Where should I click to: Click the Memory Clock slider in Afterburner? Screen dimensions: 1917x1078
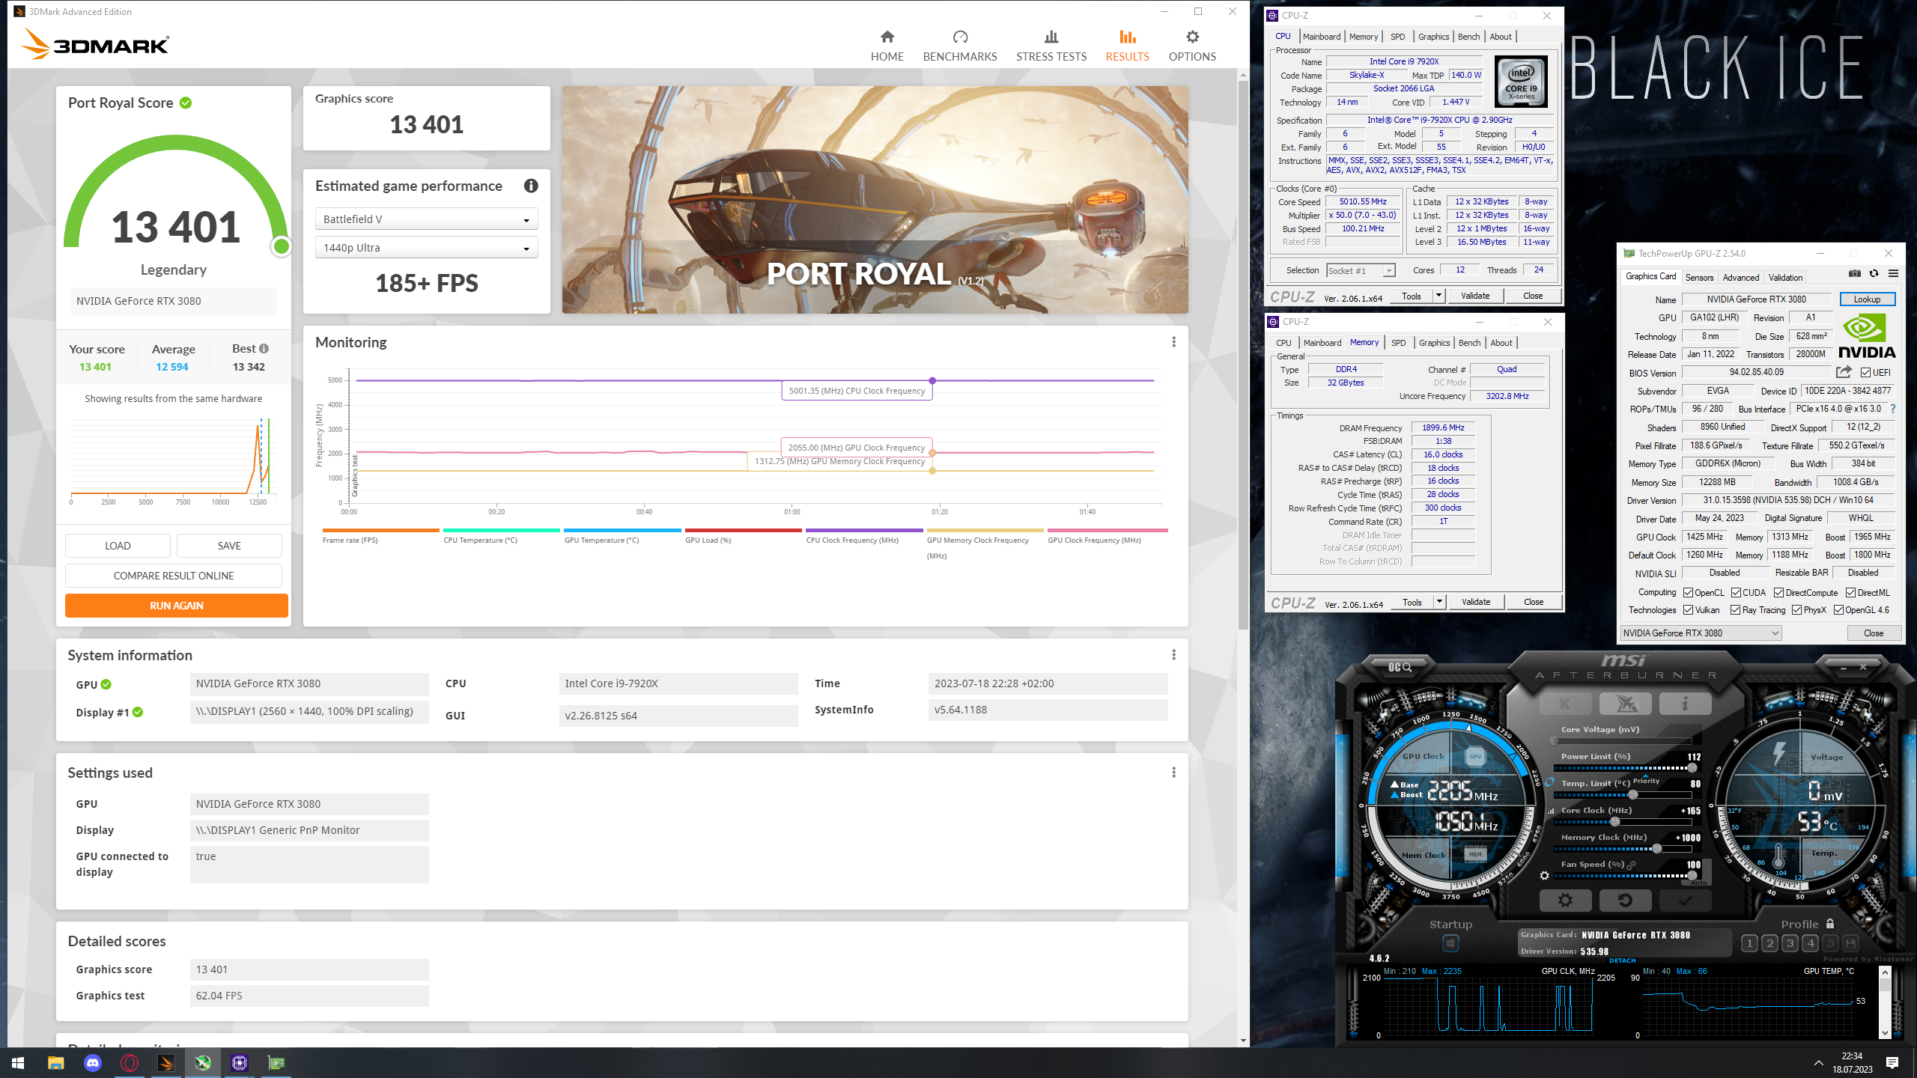tap(1623, 849)
